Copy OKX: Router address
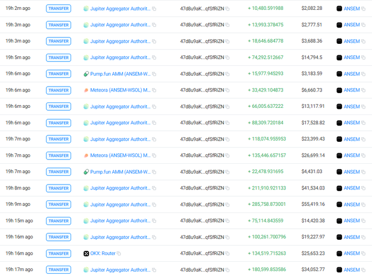372x276 pixels. point(119,254)
